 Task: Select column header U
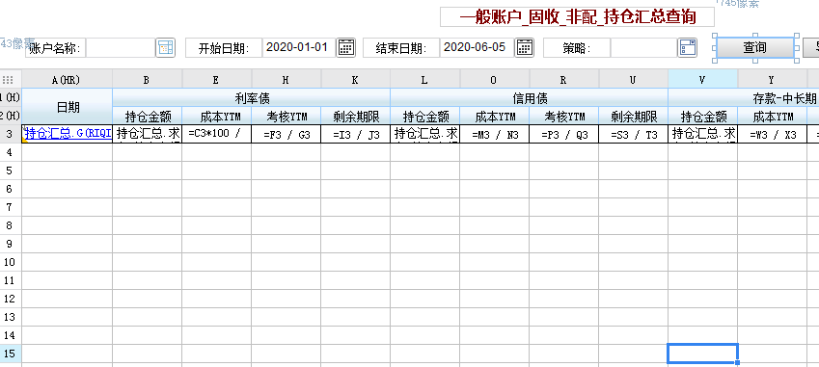[633, 80]
